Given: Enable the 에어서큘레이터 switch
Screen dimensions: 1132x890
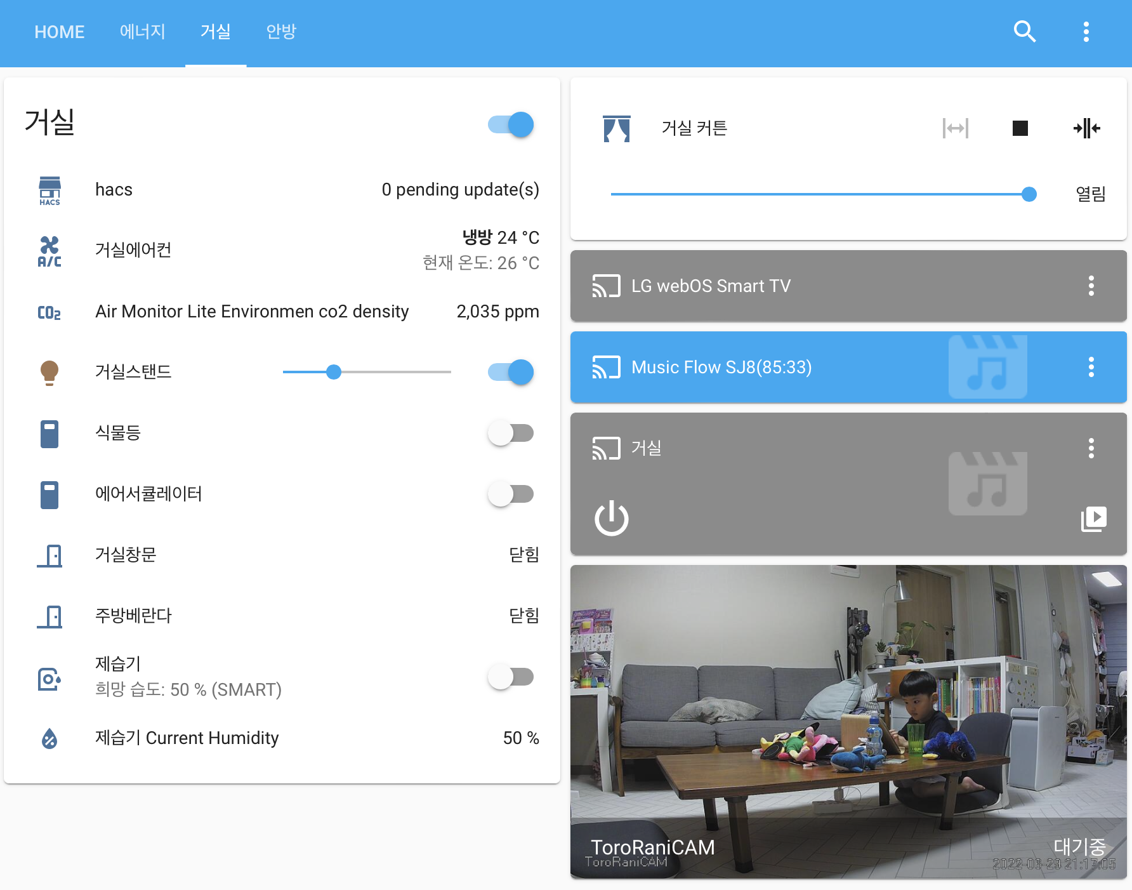Looking at the screenshot, I should point(511,495).
